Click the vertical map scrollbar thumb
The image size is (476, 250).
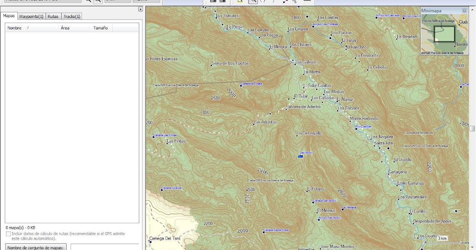(x=472, y=129)
